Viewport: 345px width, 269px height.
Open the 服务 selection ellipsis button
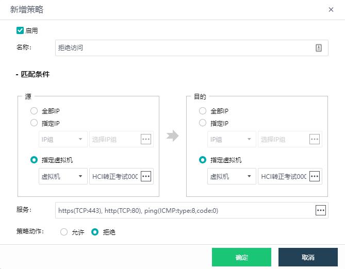321,210
